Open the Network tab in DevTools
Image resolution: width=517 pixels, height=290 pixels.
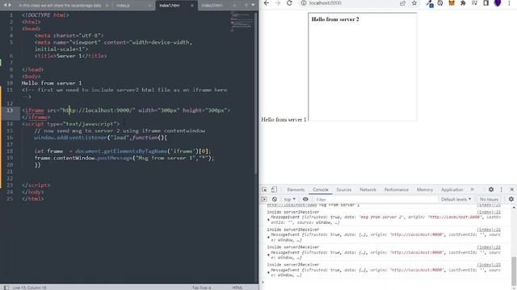(x=368, y=190)
